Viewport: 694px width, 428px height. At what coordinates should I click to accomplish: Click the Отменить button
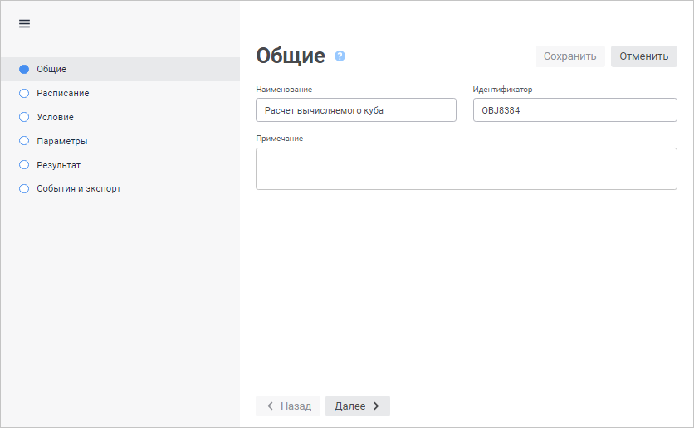643,56
